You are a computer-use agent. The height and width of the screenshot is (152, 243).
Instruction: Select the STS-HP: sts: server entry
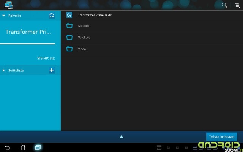coord(46,58)
